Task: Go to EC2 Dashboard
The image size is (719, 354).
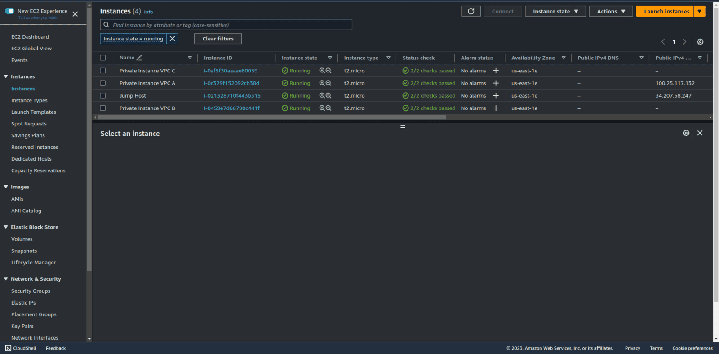Action: 30,37
